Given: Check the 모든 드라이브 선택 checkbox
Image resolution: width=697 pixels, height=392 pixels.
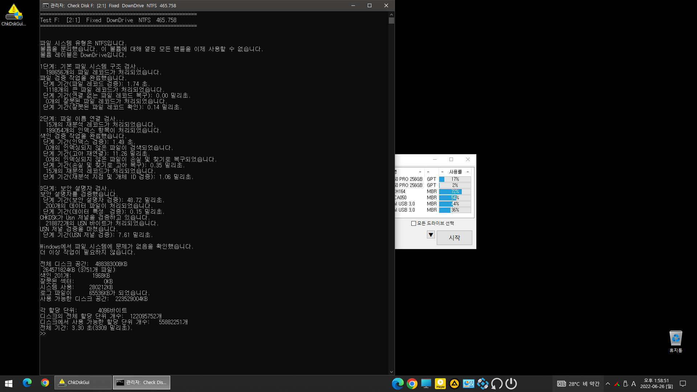Looking at the screenshot, I should click(x=413, y=223).
